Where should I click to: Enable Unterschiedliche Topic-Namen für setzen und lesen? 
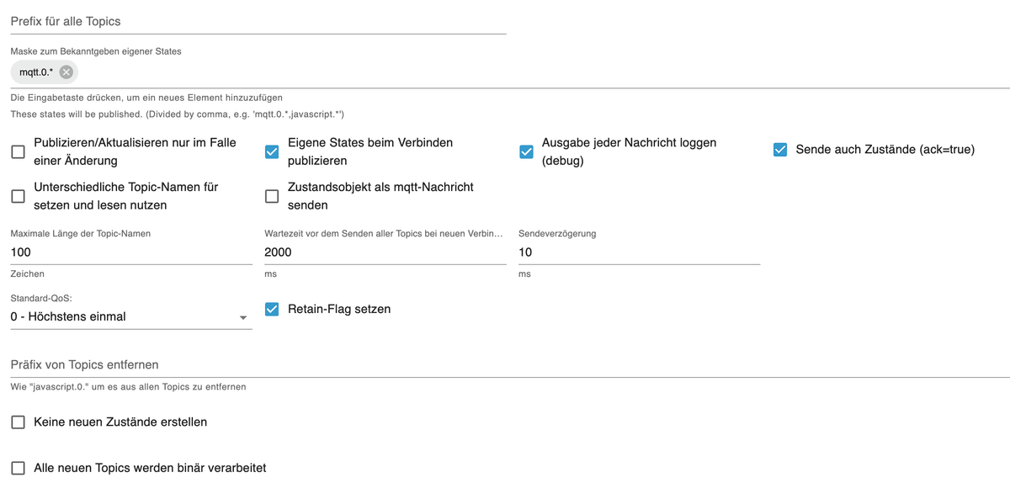pos(18,196)
